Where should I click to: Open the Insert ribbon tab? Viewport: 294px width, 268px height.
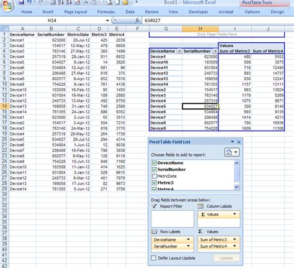pyautogui.click(x=48, y=12)
